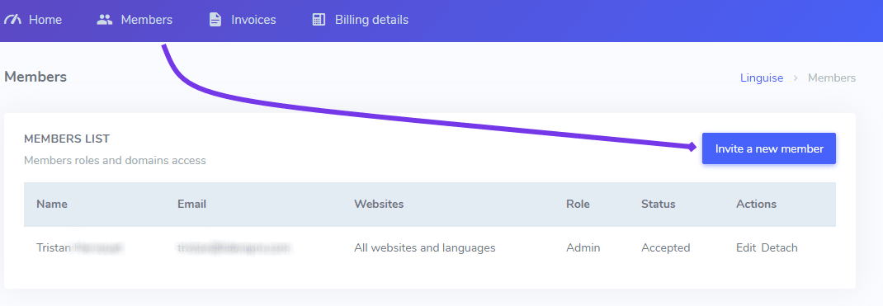The width and height of the screenshot is (883, 306).
Task: Click 'Members roles and domains access' subtitle
Action: coord(115,160)
